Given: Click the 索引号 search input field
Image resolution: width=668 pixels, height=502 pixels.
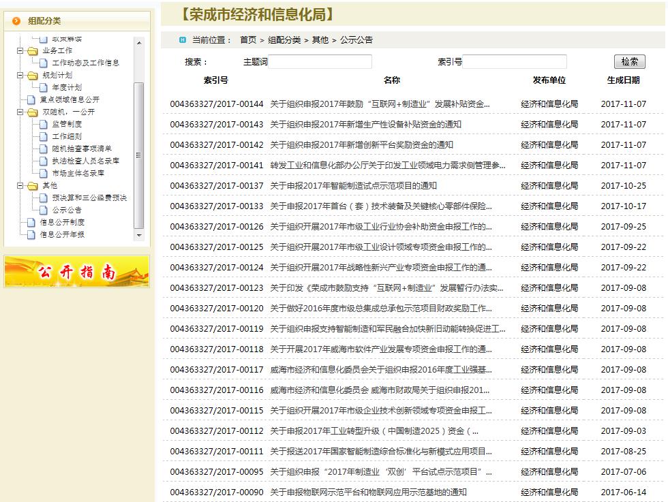Looking at the screenshot, I should [514, 62].
